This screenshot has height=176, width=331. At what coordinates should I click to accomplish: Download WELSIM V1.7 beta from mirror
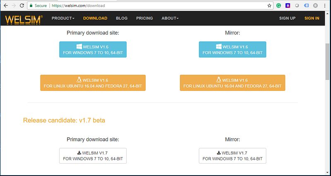pos(233,156)
